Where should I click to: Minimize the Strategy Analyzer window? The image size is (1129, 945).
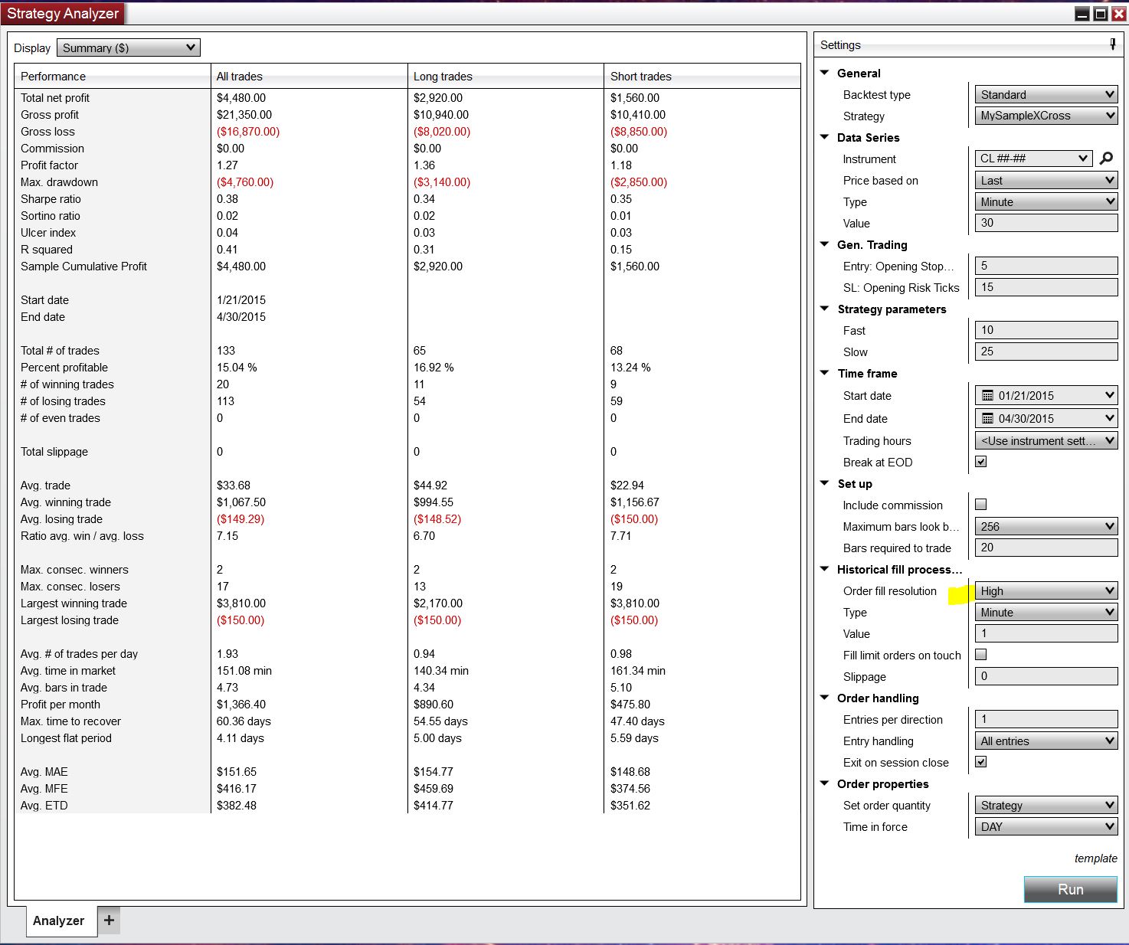[1082, 14]
